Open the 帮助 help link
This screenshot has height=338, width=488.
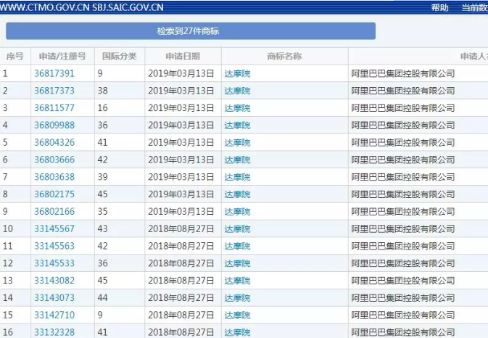439,7
